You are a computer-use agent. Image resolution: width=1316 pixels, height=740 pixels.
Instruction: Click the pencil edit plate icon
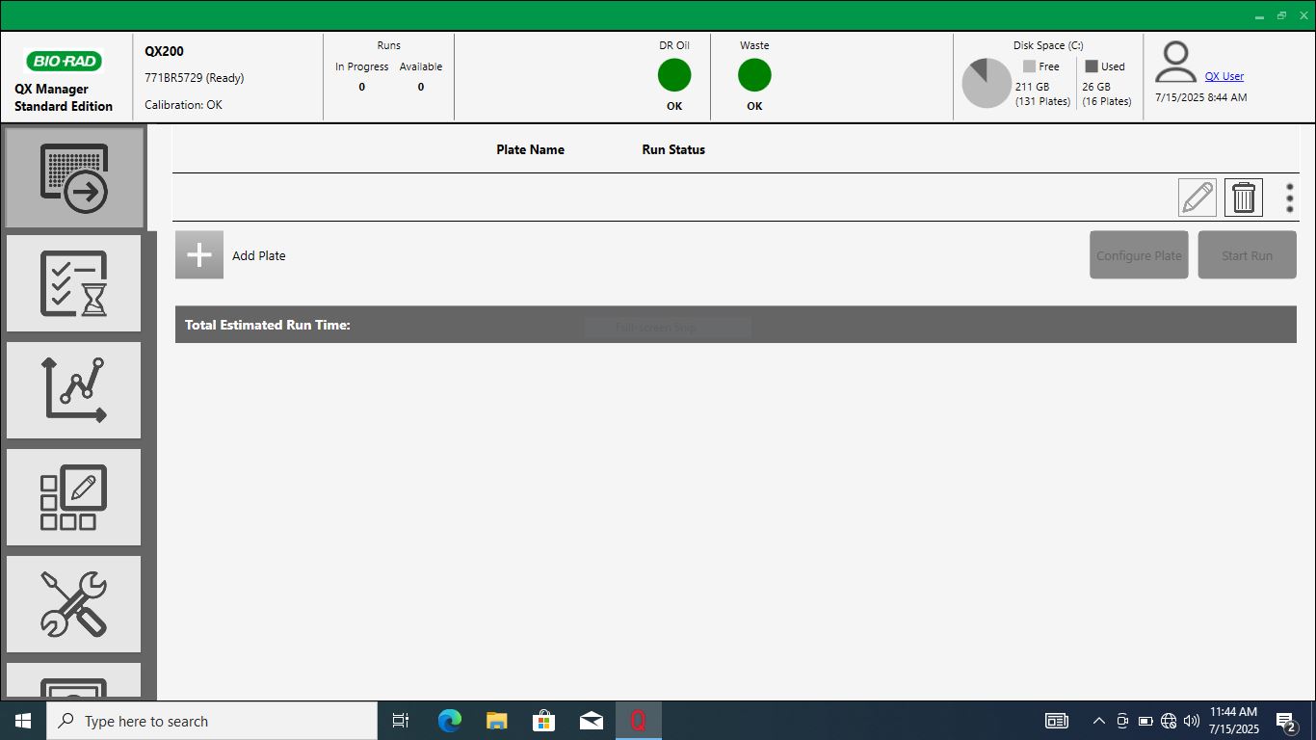[1197, 198]
